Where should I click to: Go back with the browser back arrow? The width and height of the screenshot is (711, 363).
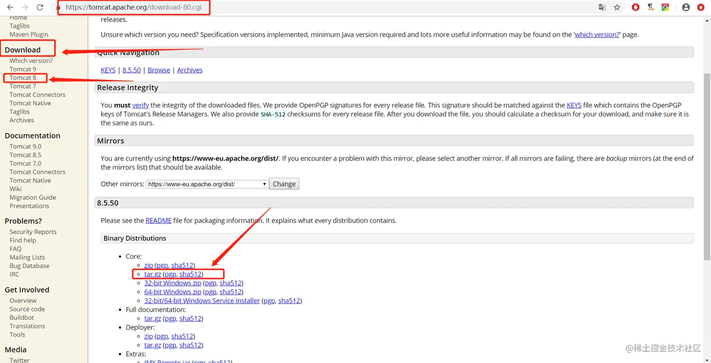pos(10,8)
